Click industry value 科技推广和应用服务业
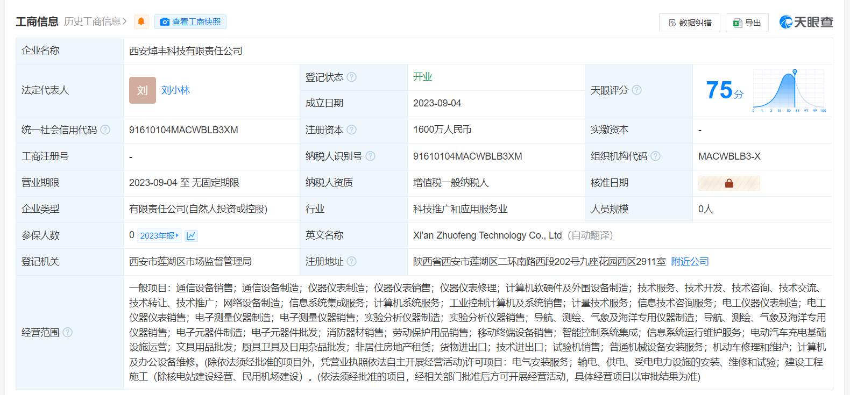Screen dimensions: 850x395 pyautogui.click(x=461, y=209)
